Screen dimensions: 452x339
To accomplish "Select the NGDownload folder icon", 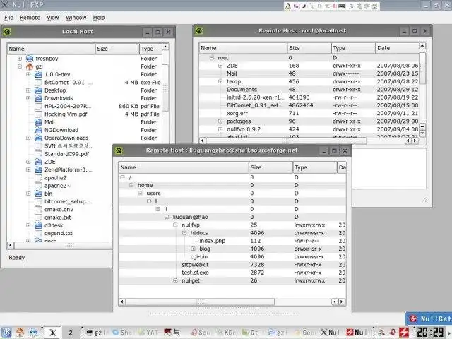I will (x=38, y=130).
